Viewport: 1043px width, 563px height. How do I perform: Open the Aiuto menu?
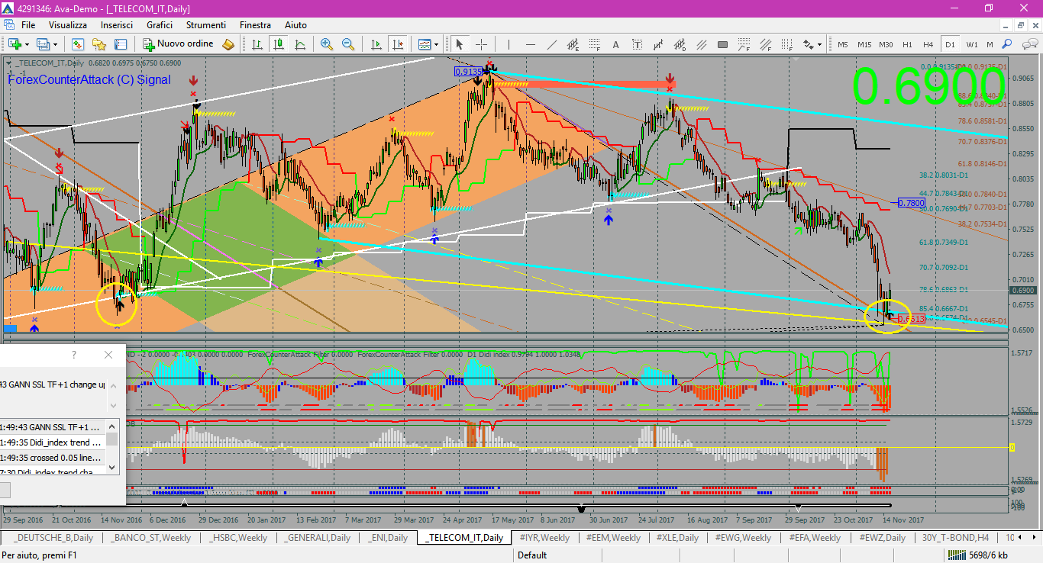pos(296,25)
